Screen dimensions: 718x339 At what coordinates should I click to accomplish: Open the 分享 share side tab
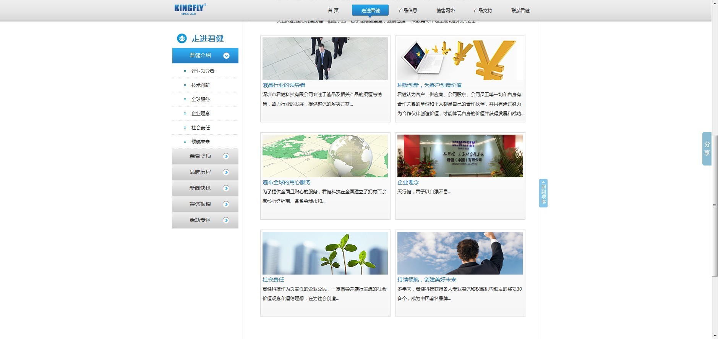pyautogui.click(x=707, y=149)
